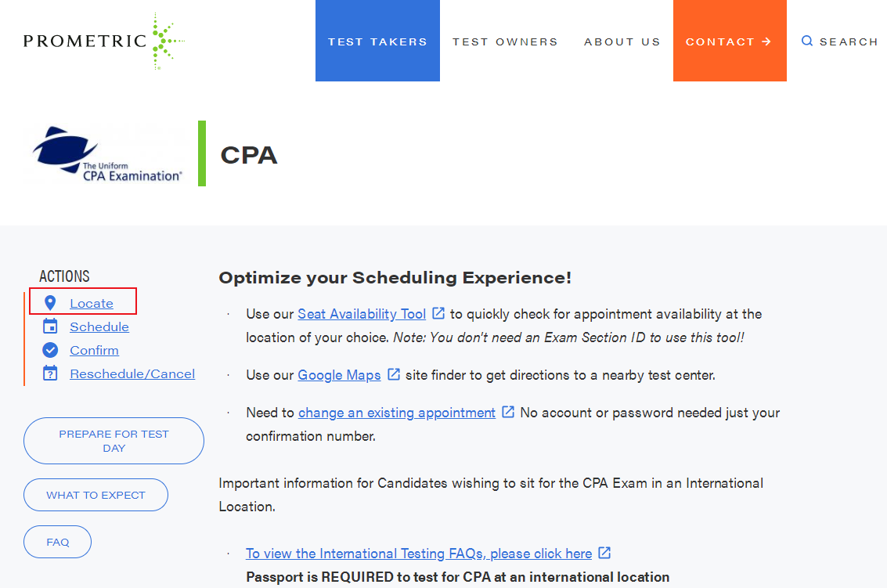Click the What To Expect button

[x=96, y=495]
